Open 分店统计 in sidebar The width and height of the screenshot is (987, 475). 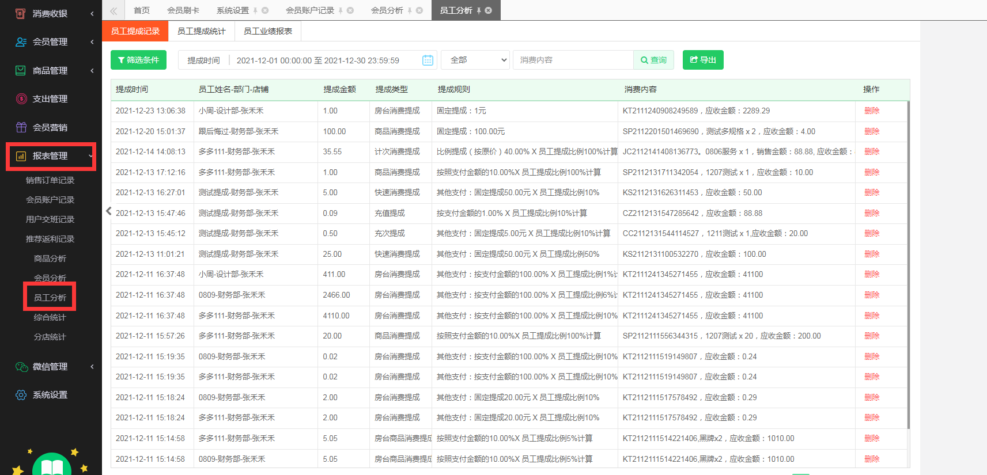[50, 337]
